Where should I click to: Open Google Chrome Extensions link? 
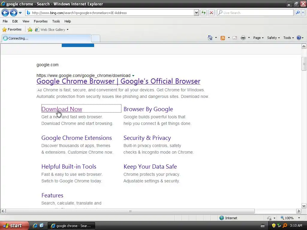click(76, 138)
